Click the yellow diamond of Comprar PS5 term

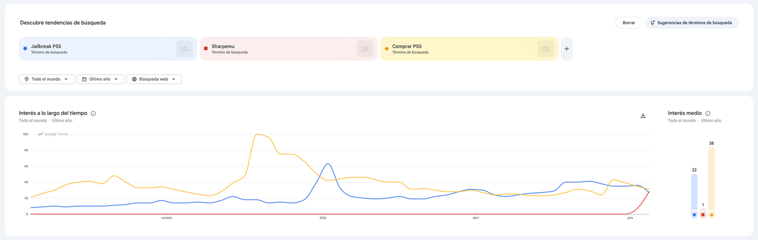point(387,49)
